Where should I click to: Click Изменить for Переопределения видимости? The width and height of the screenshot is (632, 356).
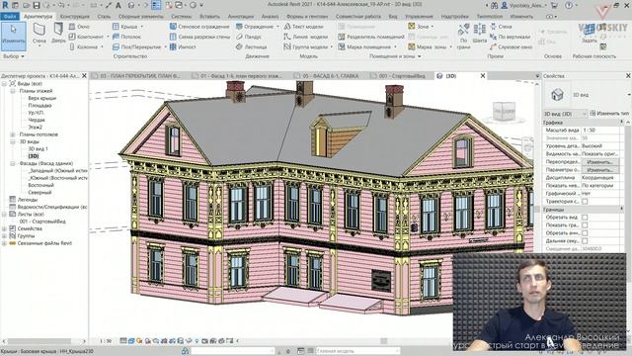click(x=599, y=162)
